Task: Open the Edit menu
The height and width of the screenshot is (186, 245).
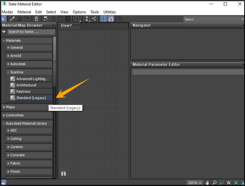Action: [x=39, y=12]
